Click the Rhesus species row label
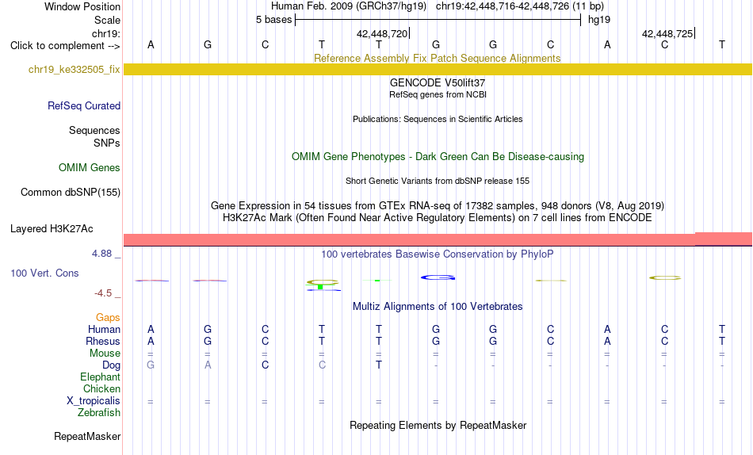The width and height of the screenshot is (753, 455). click(103, 342)
